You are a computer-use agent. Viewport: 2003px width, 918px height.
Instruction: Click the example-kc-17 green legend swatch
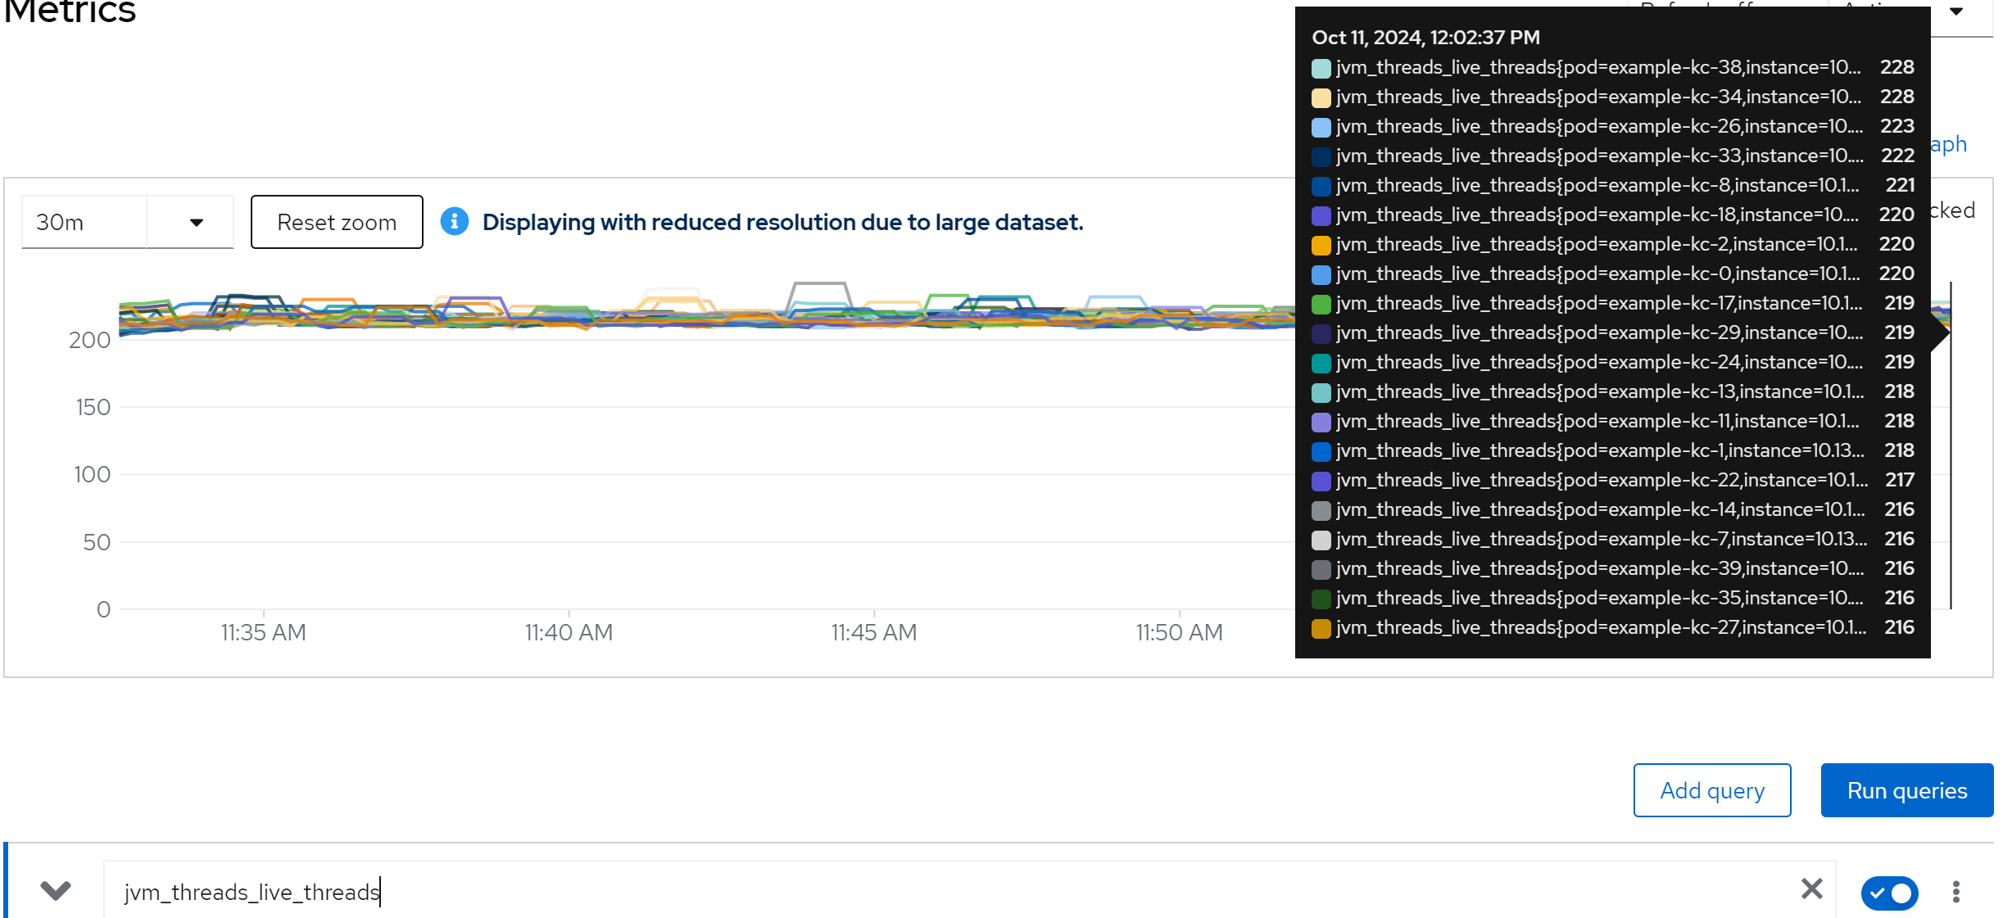(x=1321, y=304)
